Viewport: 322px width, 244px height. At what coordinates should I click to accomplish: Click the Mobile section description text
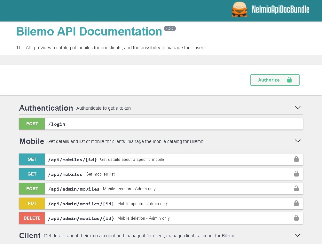(x=125, y=141)
